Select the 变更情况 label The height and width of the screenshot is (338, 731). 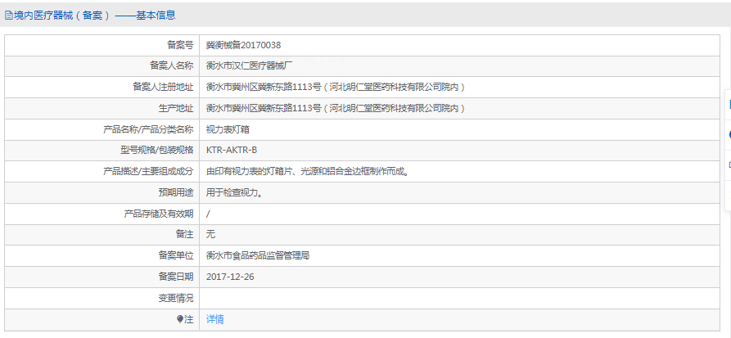pos(176,298)
